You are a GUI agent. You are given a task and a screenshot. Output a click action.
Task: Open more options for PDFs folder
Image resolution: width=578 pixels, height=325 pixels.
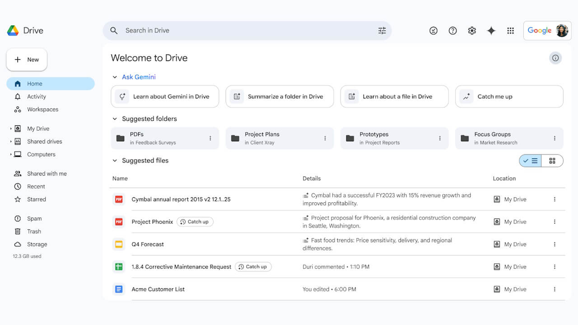(210, 138)
